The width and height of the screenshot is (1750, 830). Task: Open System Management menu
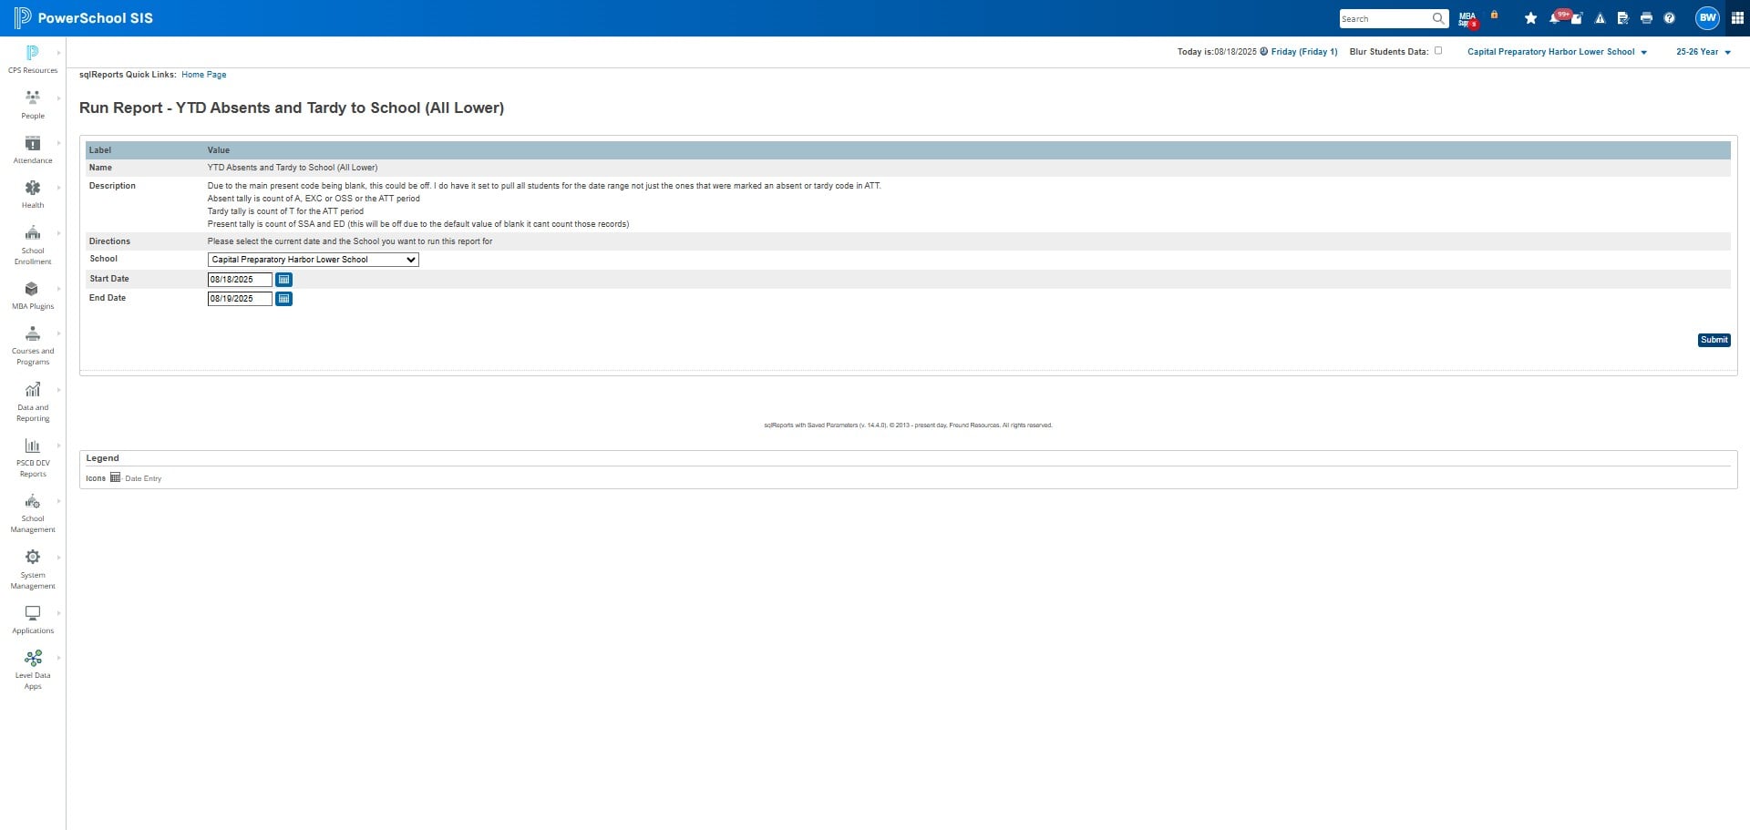pos(33,569)
